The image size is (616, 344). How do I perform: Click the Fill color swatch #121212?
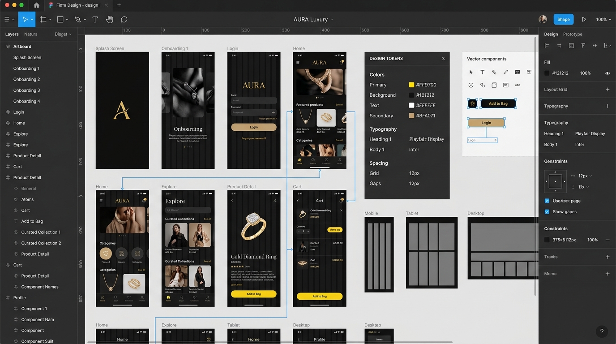[x=547, y=73]
